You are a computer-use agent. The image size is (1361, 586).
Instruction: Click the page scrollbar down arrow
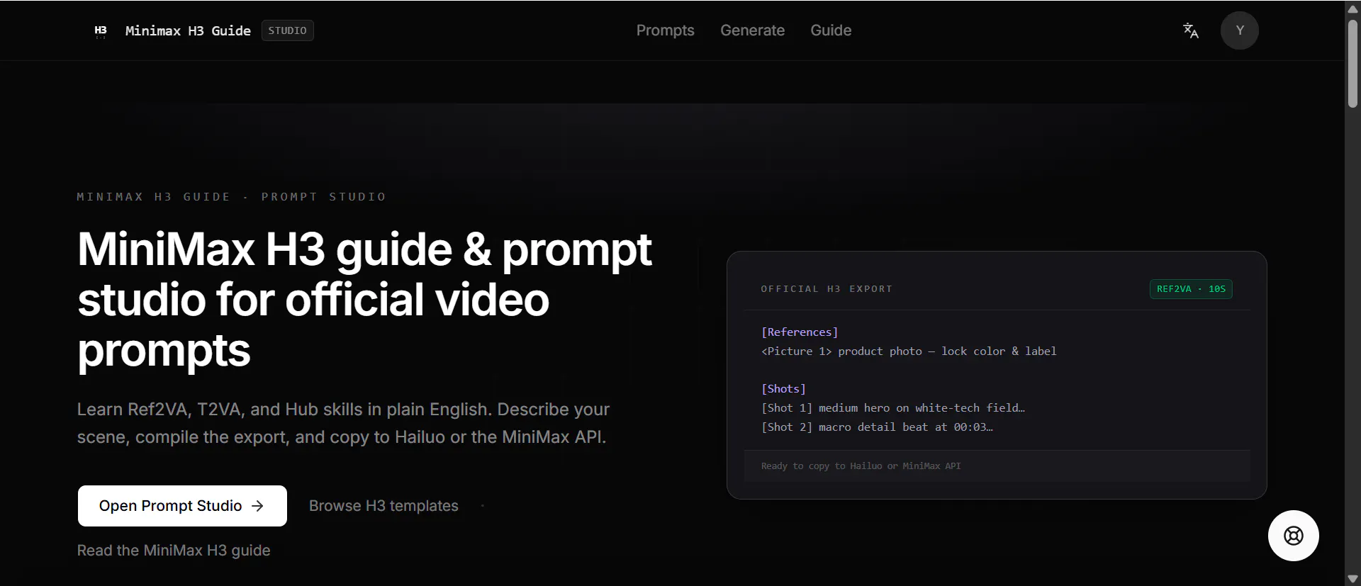tap(1352, 579)
